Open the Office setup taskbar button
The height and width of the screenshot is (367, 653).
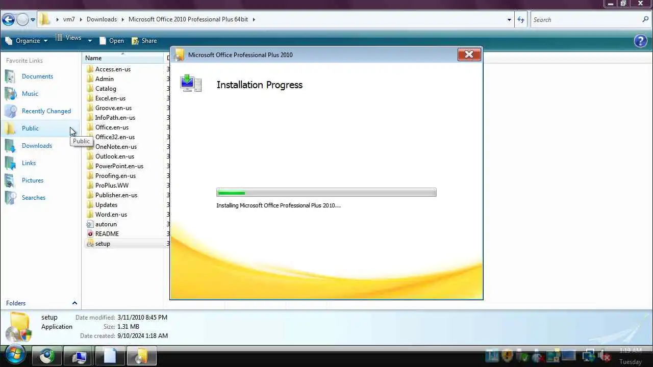pyautogui.click(x=141, y=356)
